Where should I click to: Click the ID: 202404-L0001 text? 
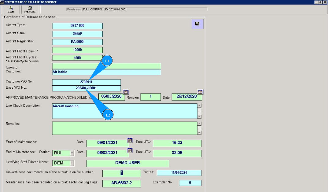pyautogui.click(x=116, y=9)
